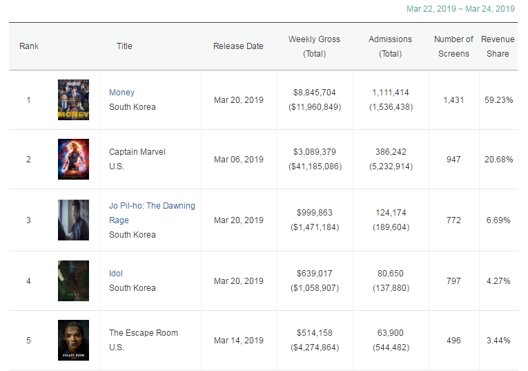Open the Money movie poster thumbnail
This screenshot has width=528, height=371.
tap(73, 100)
